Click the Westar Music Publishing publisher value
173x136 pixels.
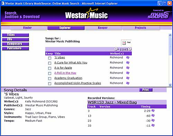(41, 105)
